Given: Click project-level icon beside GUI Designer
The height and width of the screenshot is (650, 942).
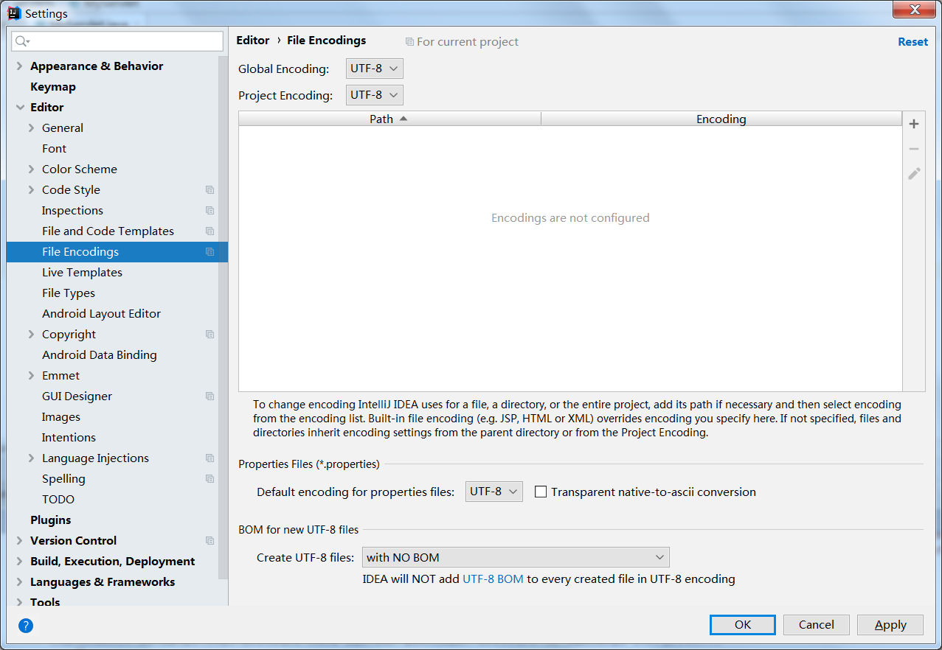Looking at the screenshot, I should tap(210, 396).
